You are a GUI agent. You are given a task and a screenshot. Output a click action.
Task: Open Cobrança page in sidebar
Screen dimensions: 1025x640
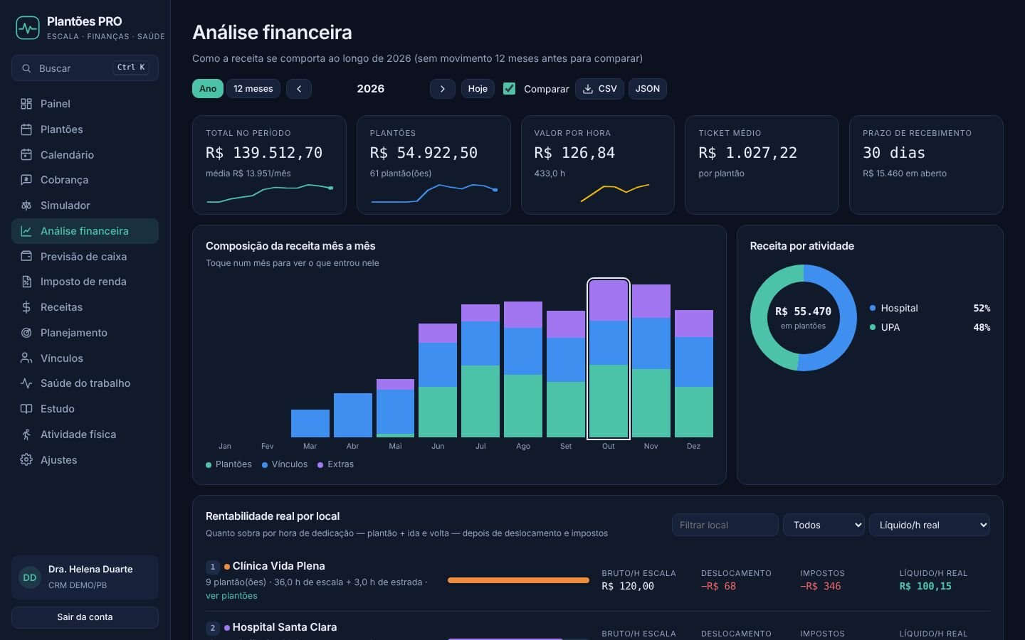(x=85, y=180)
